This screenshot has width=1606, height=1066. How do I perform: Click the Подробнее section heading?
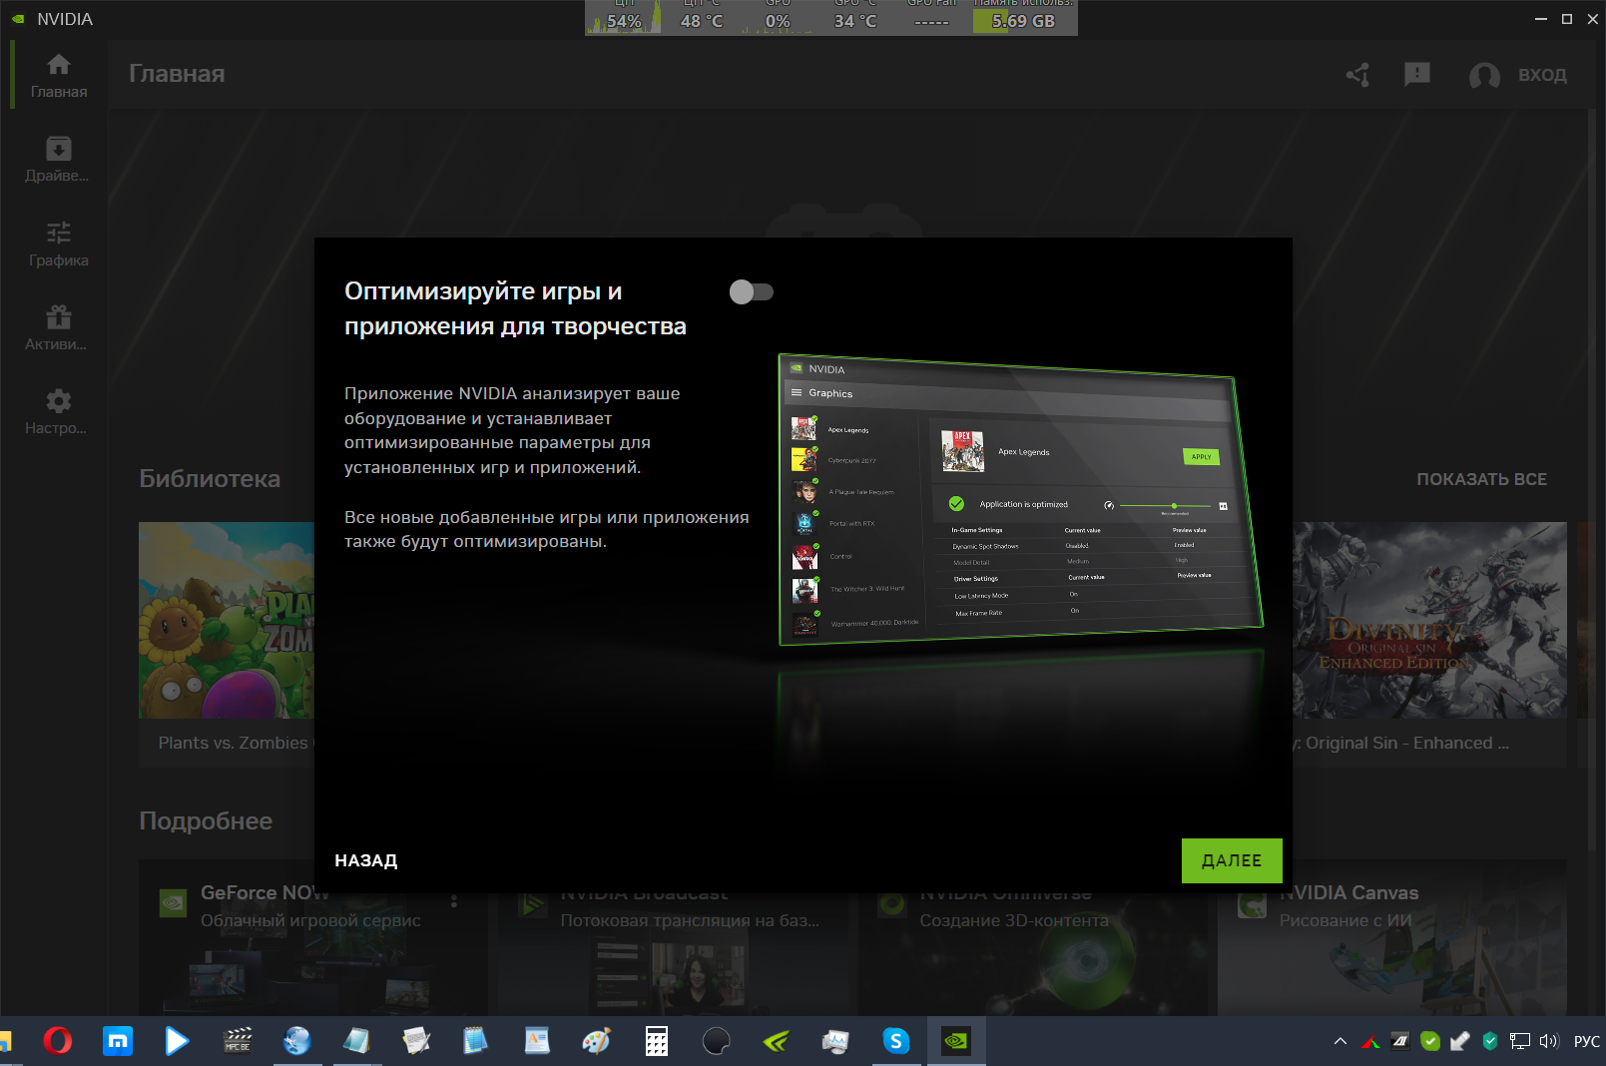click(206, 821)
